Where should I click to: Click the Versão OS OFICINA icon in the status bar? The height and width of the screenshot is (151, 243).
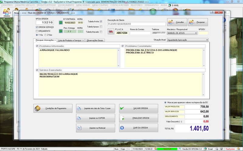coord(180,149)
